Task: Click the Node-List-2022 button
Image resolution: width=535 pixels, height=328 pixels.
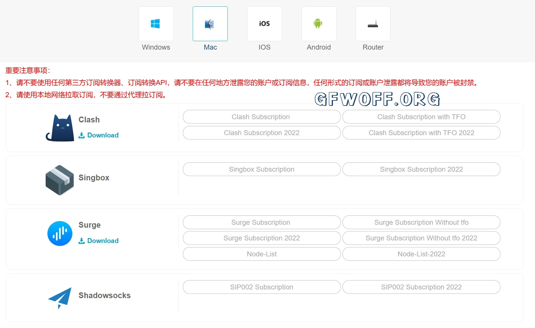Action: [421, 254]
